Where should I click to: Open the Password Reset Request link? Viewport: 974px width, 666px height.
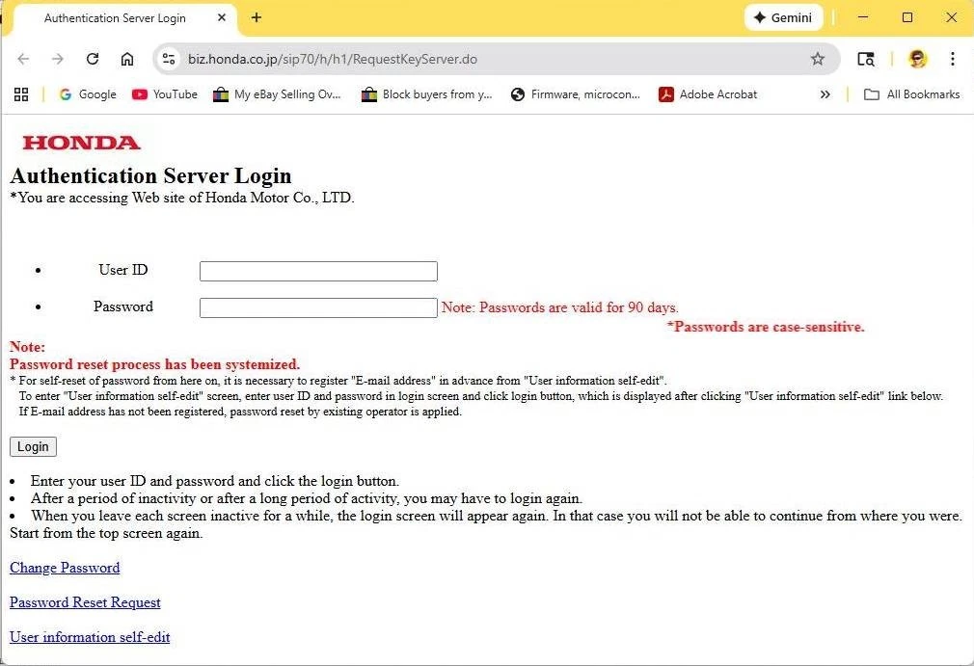click(85, 602)
